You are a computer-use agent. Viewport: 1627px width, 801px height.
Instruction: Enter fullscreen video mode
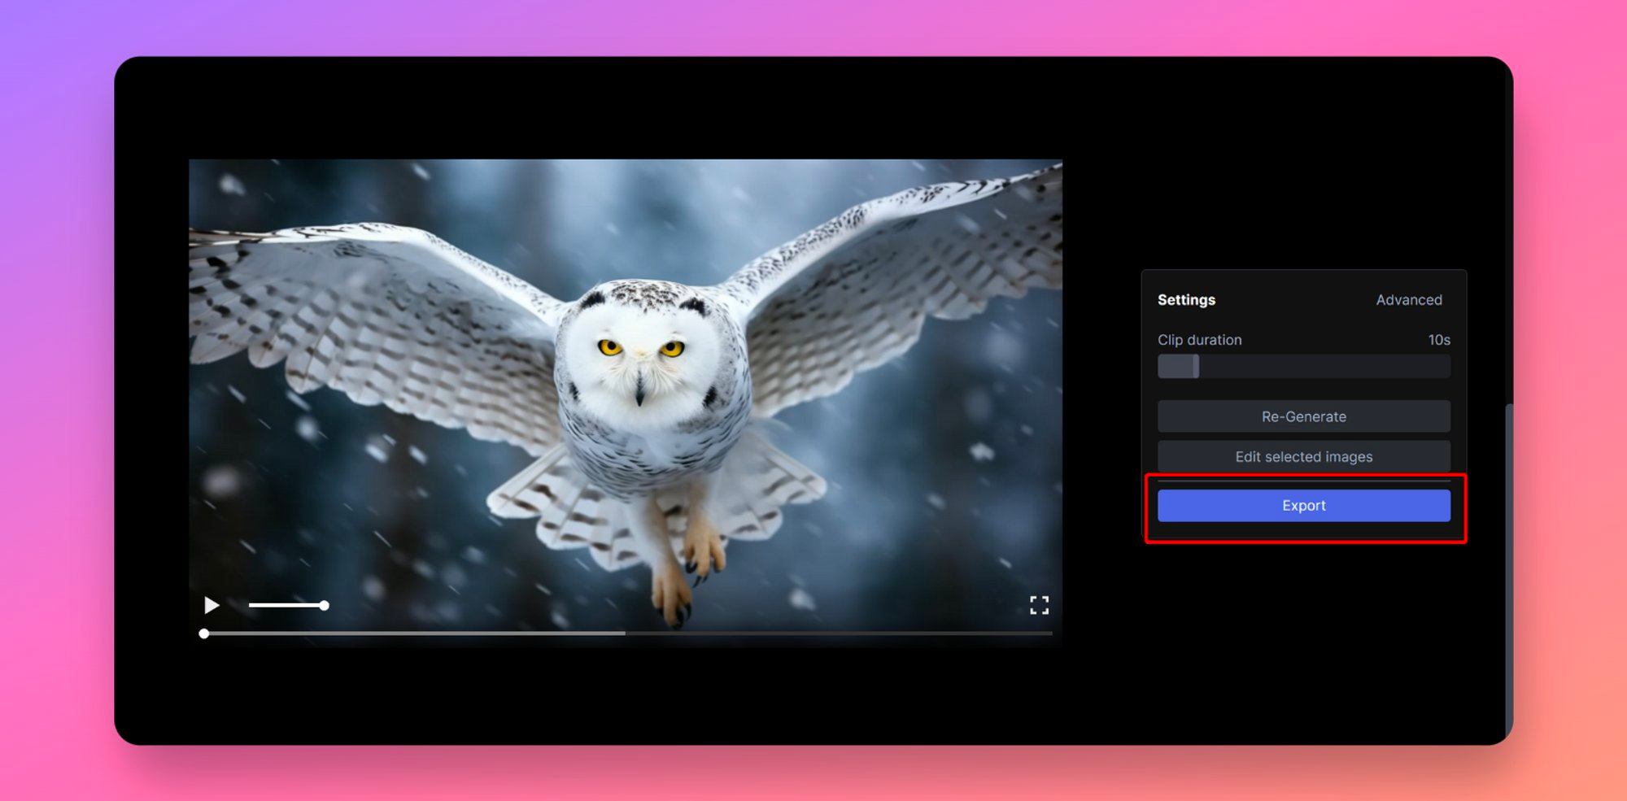click(1039, 605)
